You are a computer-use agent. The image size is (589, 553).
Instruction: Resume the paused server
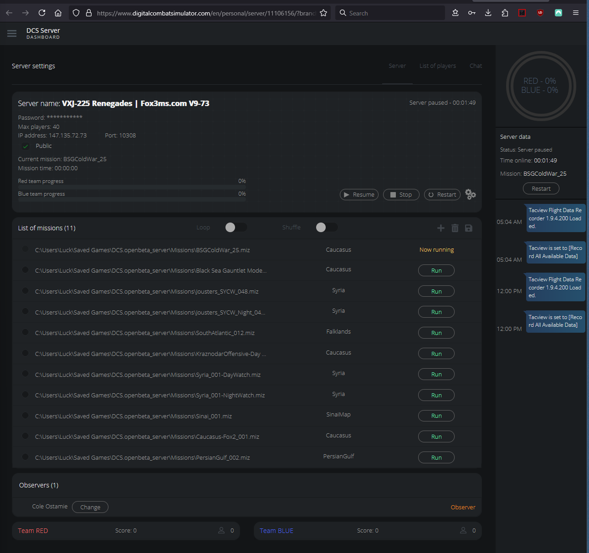coord(359,194)
